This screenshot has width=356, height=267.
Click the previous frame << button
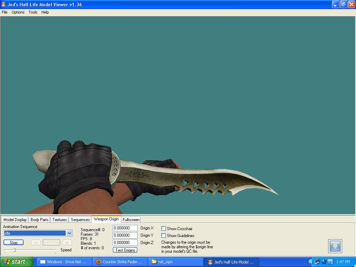coord(36,242)
